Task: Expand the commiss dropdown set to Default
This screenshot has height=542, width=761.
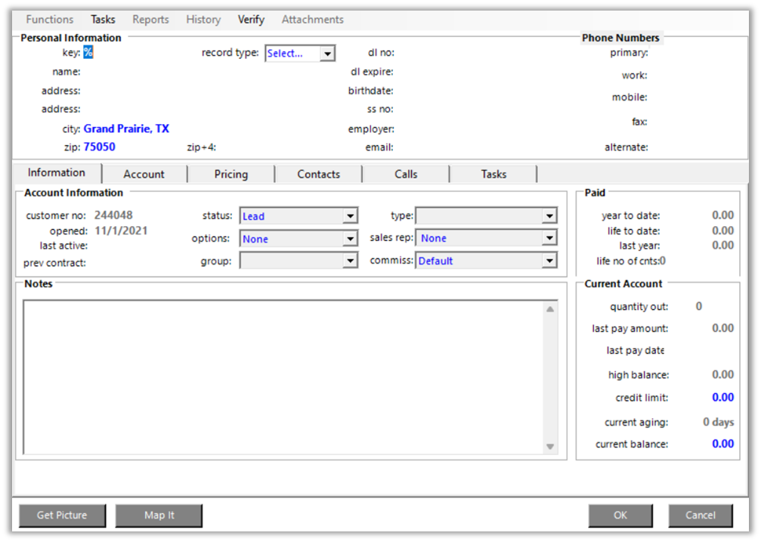Action: (x=549, y=261)
